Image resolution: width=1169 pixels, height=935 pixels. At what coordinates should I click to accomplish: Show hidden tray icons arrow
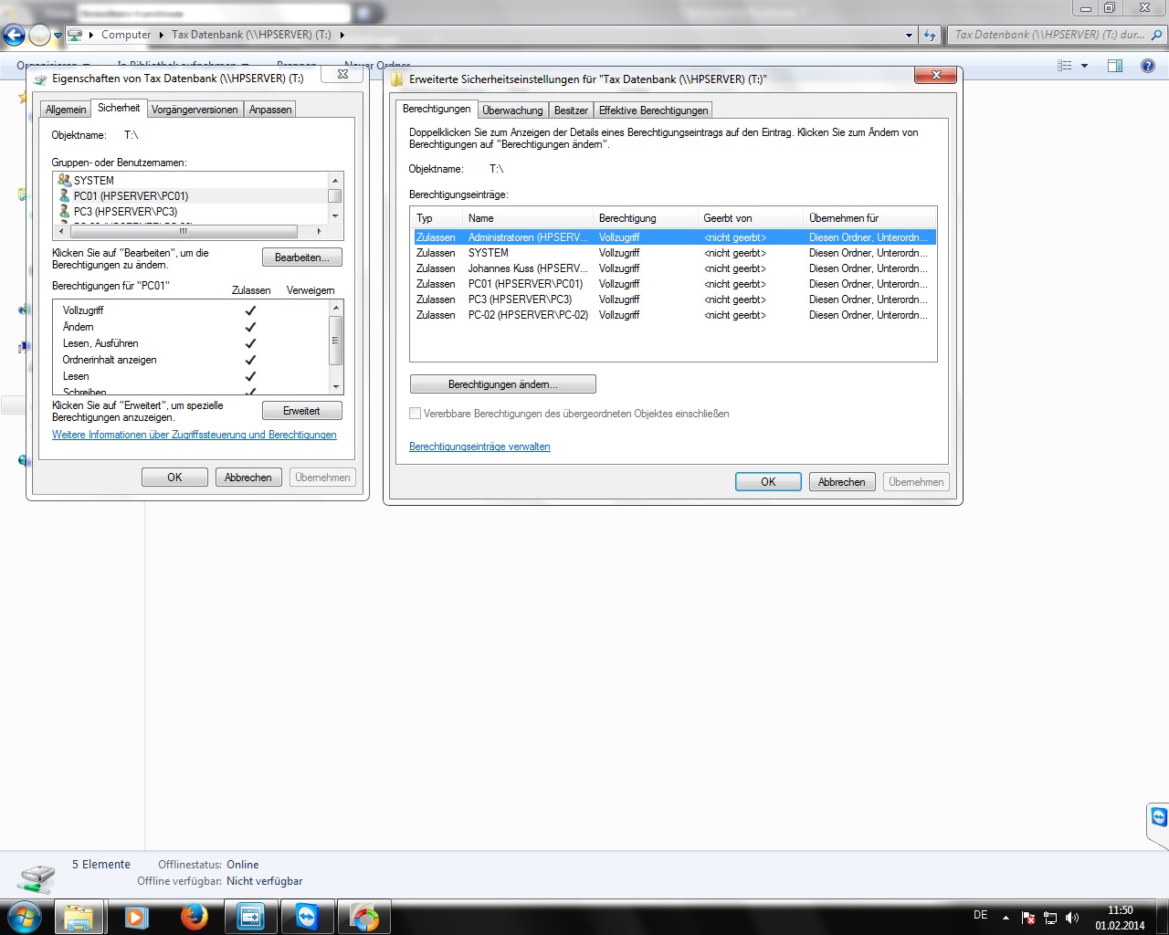(1006, 918)
